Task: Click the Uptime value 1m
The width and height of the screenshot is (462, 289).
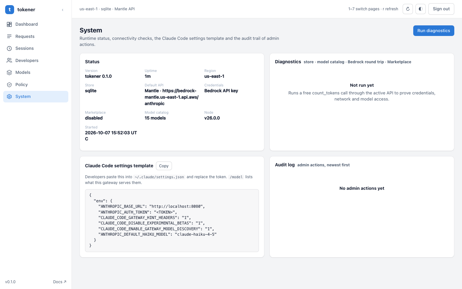Action: (x=148, y=76)
